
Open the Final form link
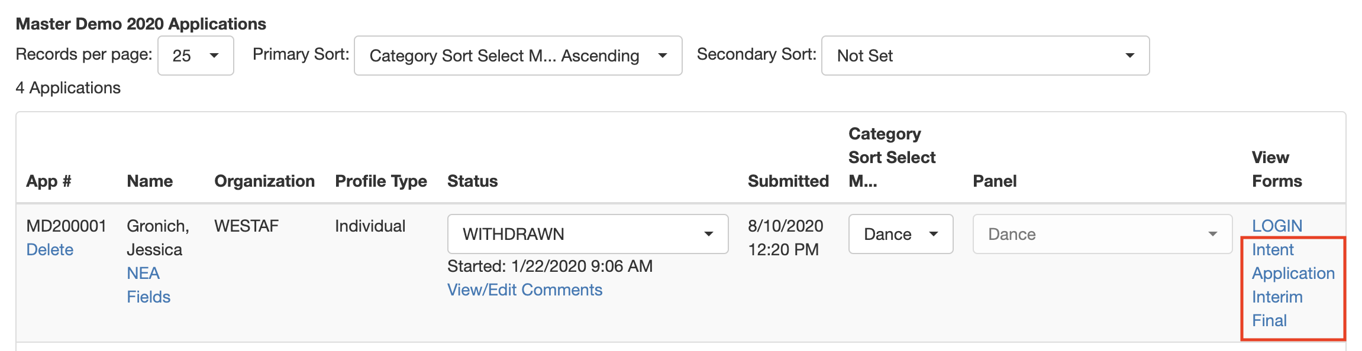click(x=1269, y=321)
